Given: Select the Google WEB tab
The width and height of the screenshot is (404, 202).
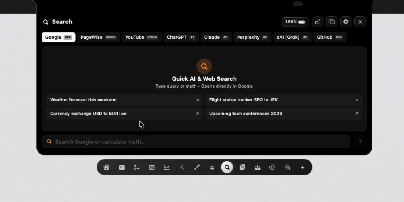Looking at the screenshot, I should [59, 37].
